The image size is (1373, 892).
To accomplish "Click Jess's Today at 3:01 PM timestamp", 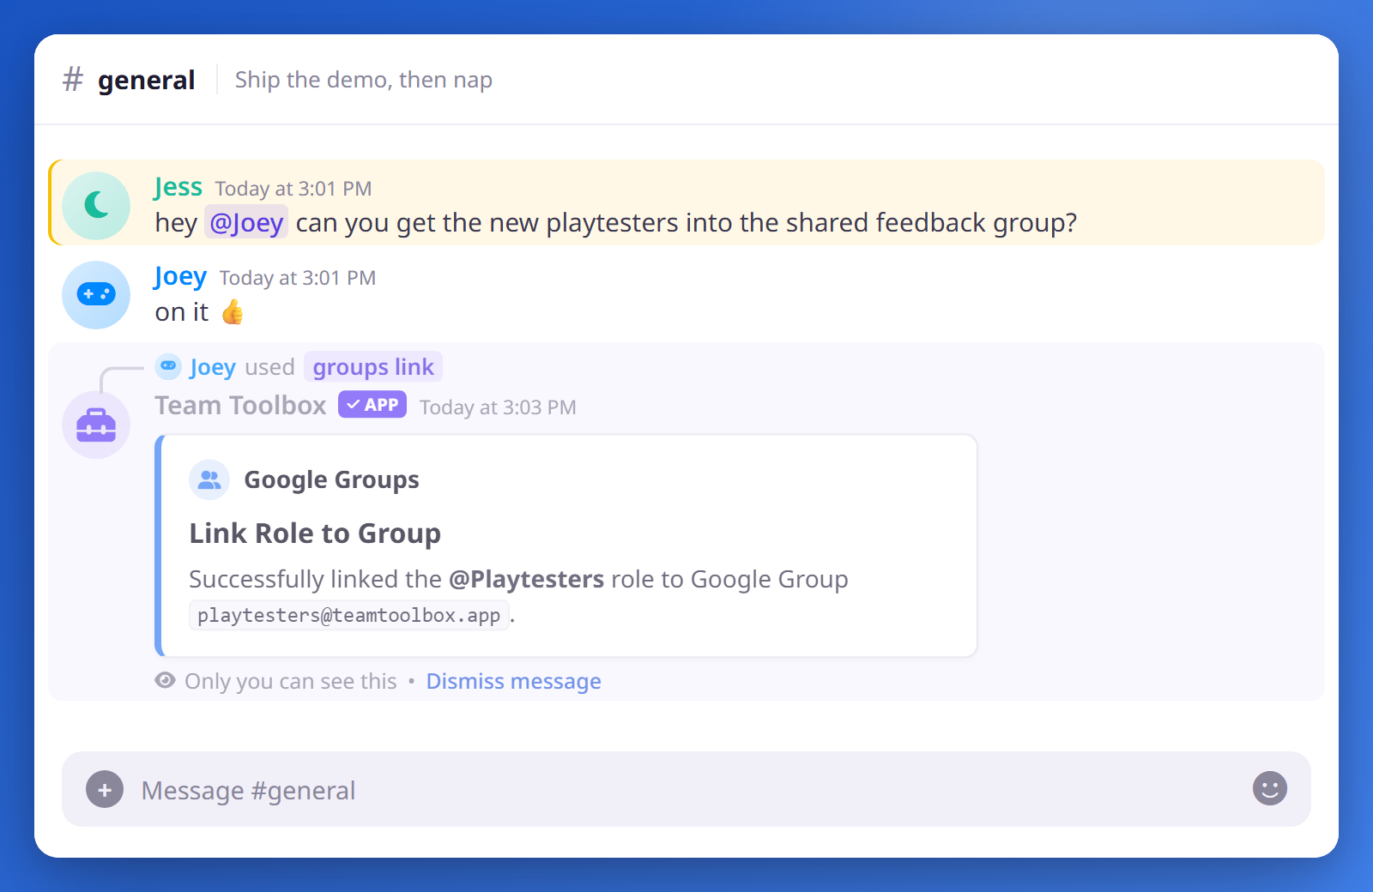I will 293,189.
